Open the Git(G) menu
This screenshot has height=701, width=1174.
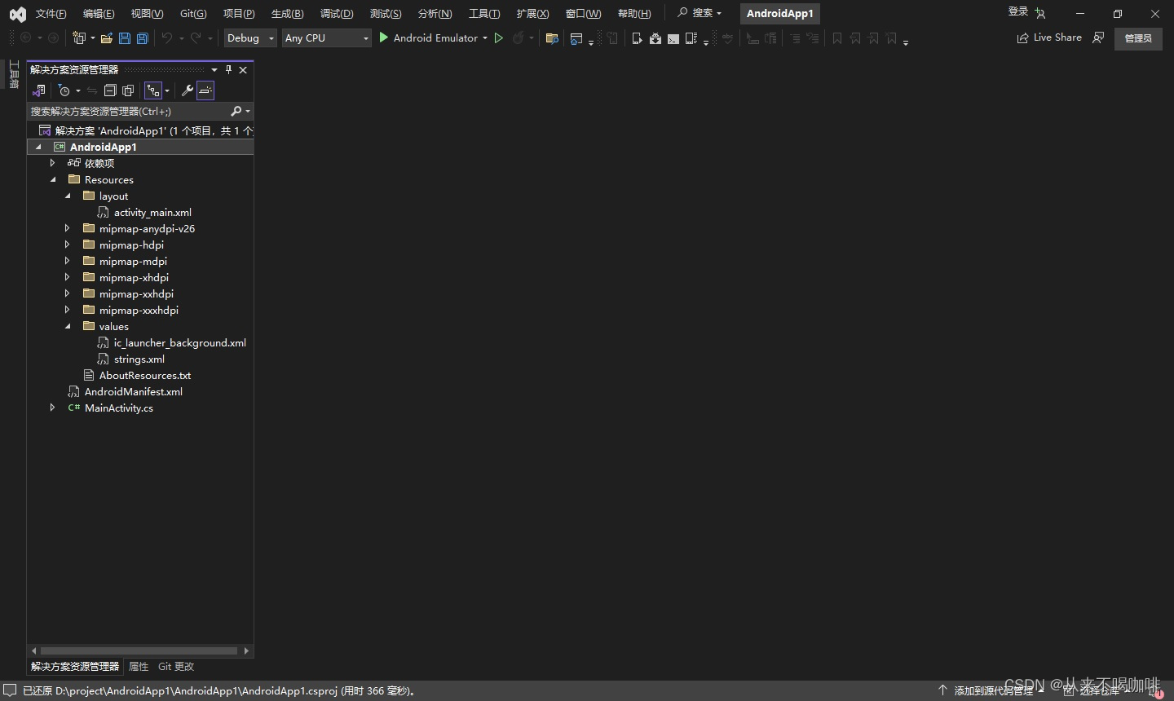click(x=193, y=14)
